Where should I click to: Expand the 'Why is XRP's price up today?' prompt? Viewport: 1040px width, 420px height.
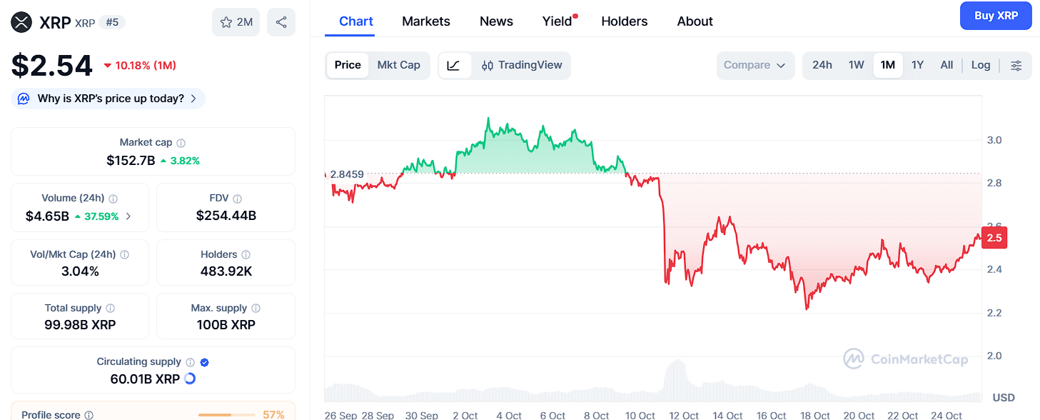107,99
